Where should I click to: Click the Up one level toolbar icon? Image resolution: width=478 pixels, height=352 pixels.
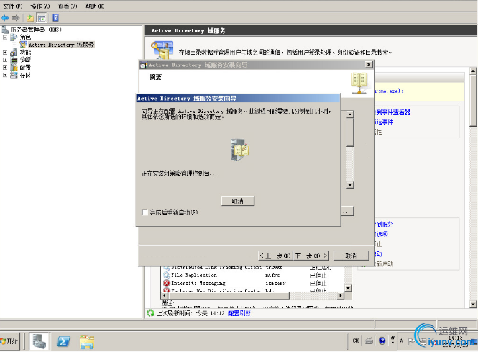pyautogui.click(x=30, y=18)
